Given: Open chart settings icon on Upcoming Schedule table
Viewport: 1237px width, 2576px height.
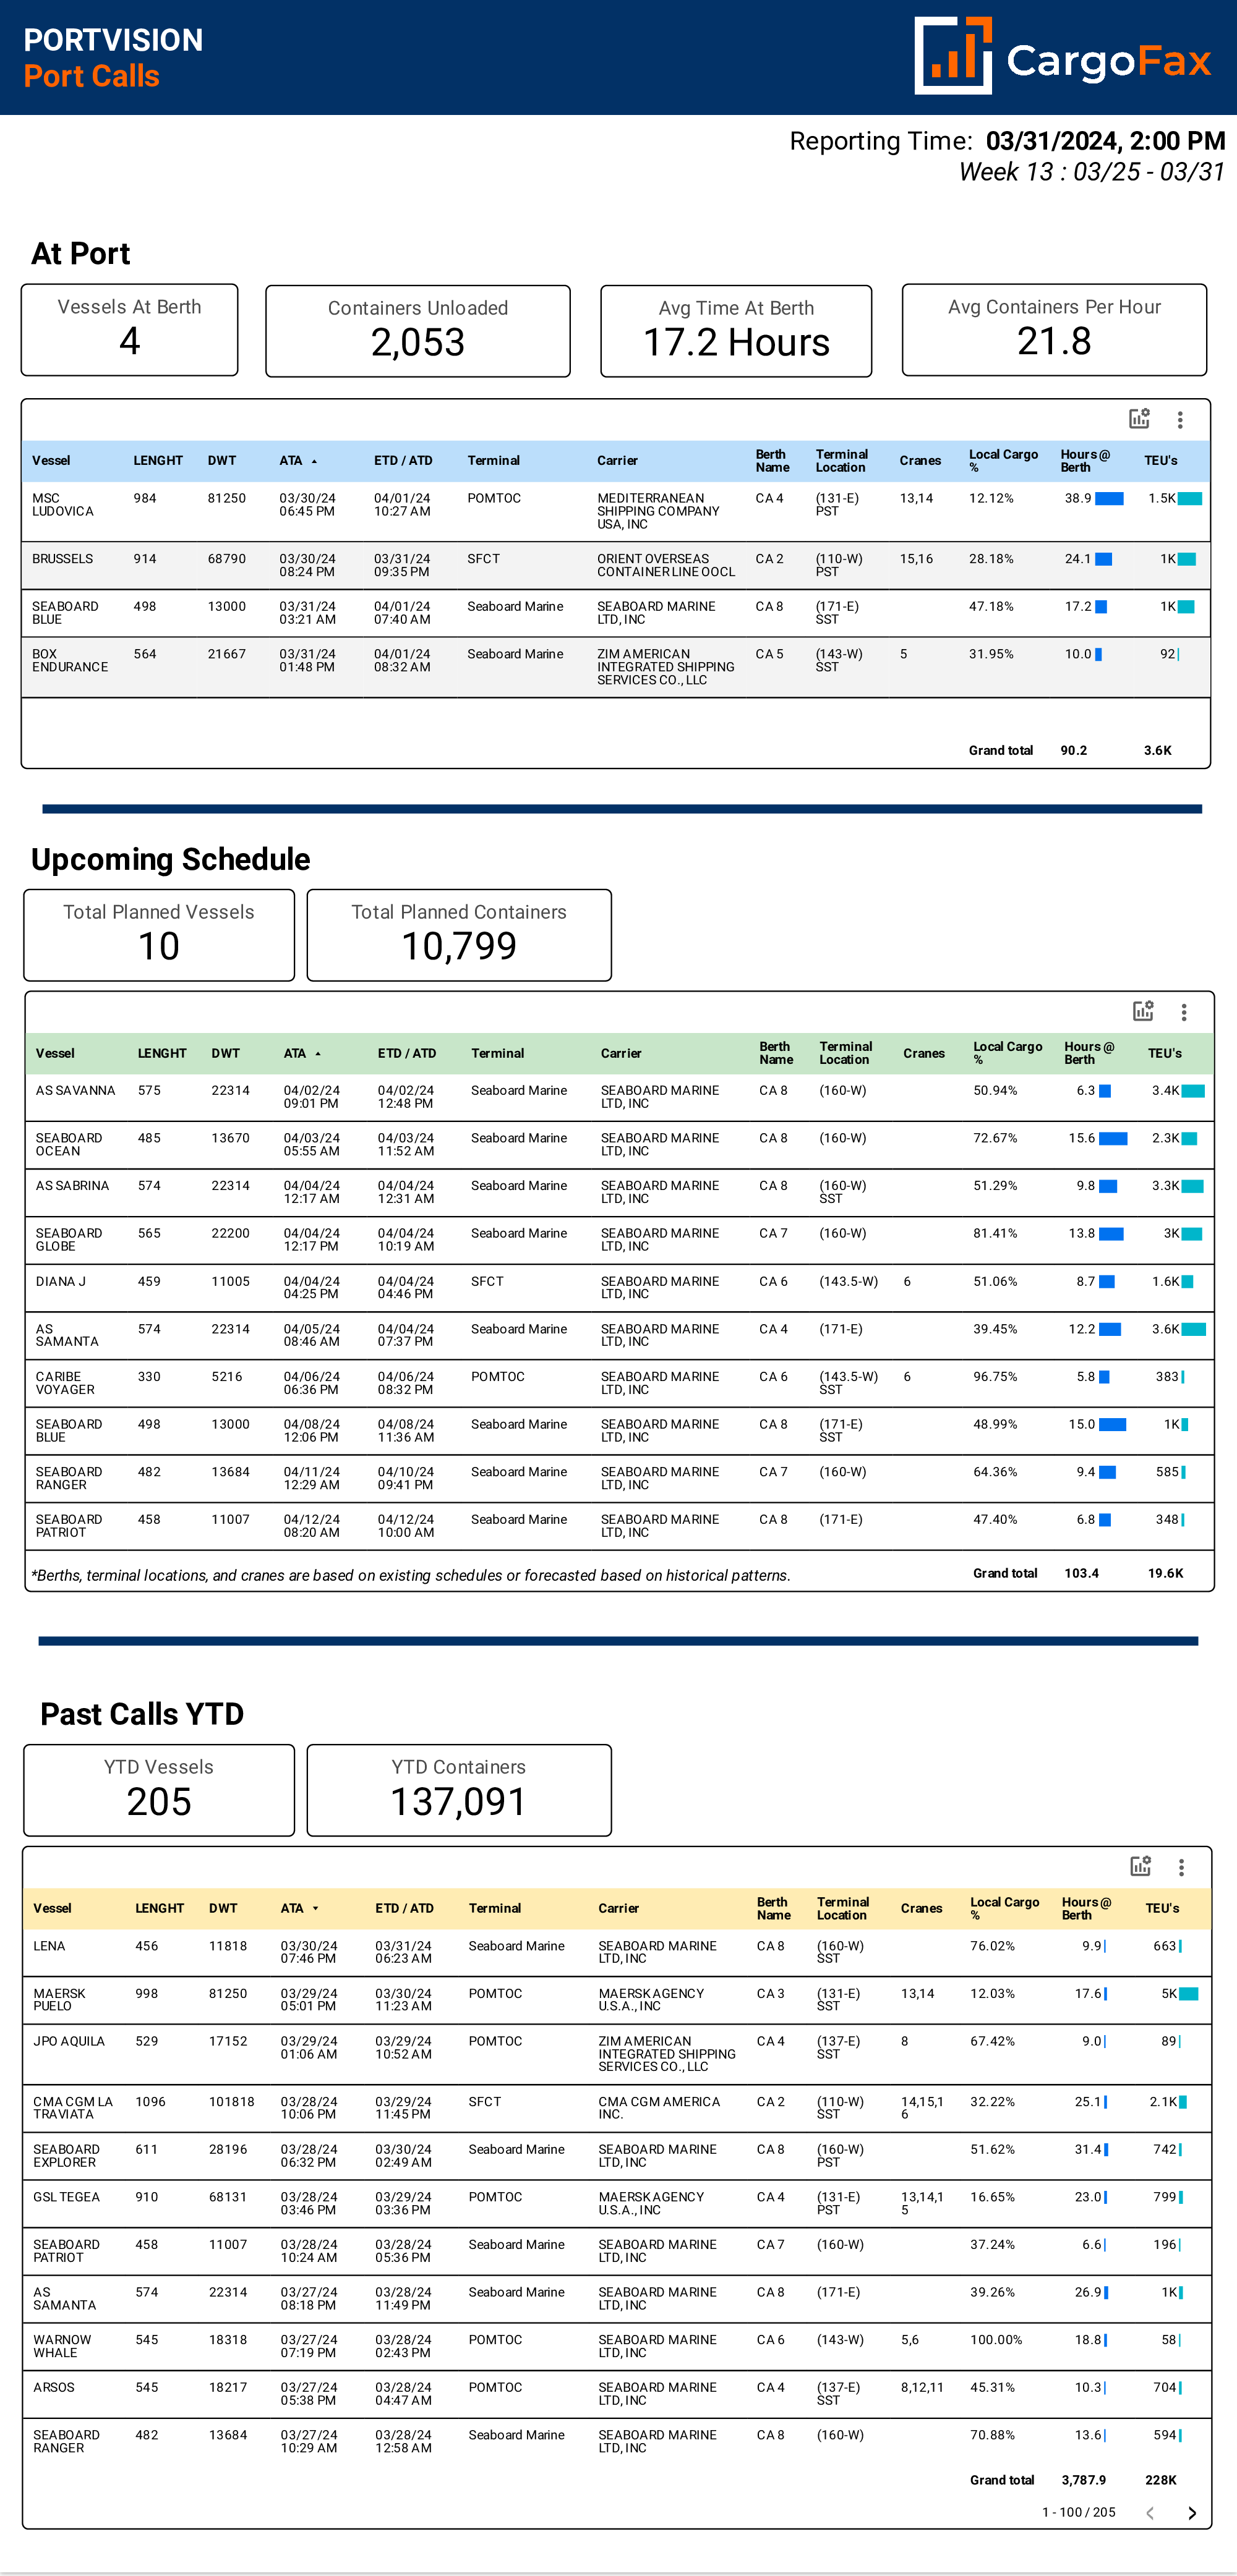Looking at the screenshot, I should (x=1144, y=1012).
